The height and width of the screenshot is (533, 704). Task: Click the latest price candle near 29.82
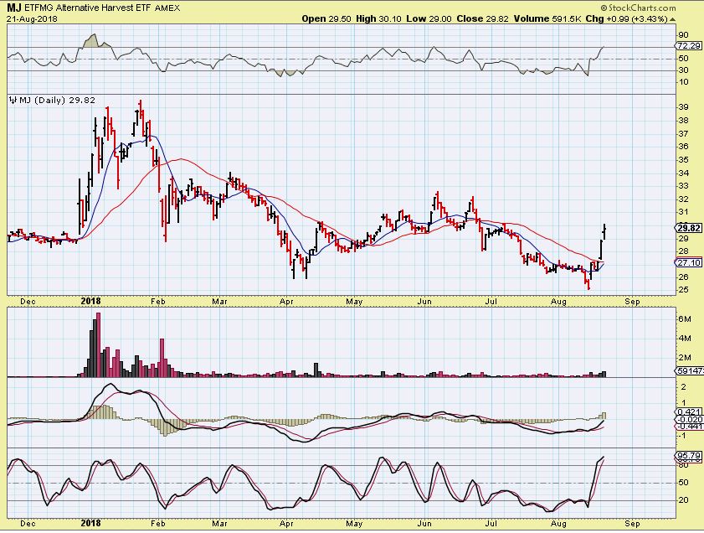coord(604,231)
